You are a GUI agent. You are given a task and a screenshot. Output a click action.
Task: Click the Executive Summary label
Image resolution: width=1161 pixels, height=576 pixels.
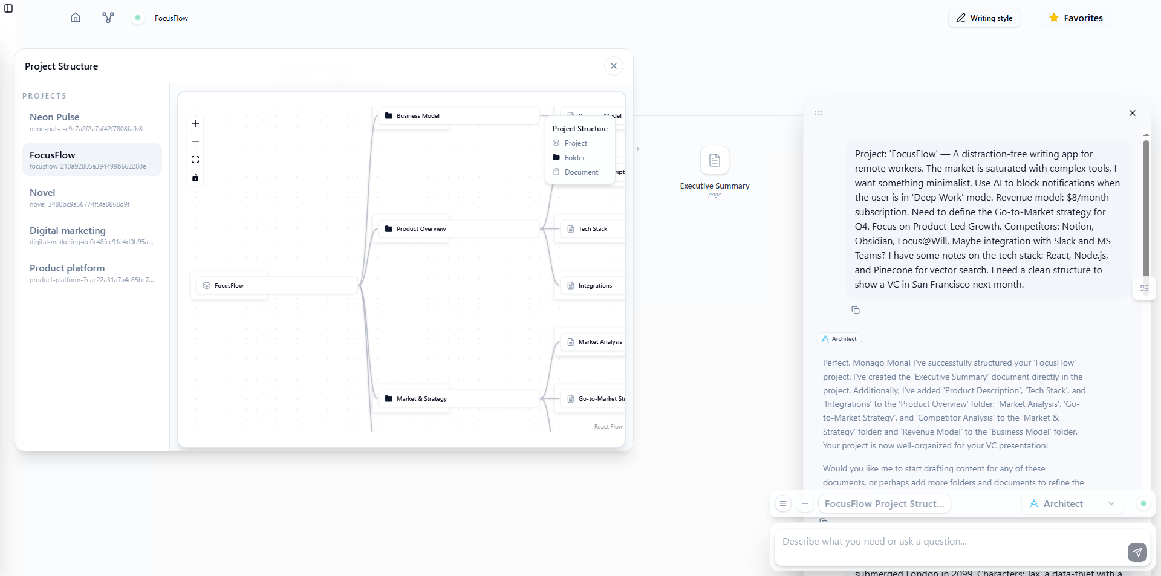point(715,186)
